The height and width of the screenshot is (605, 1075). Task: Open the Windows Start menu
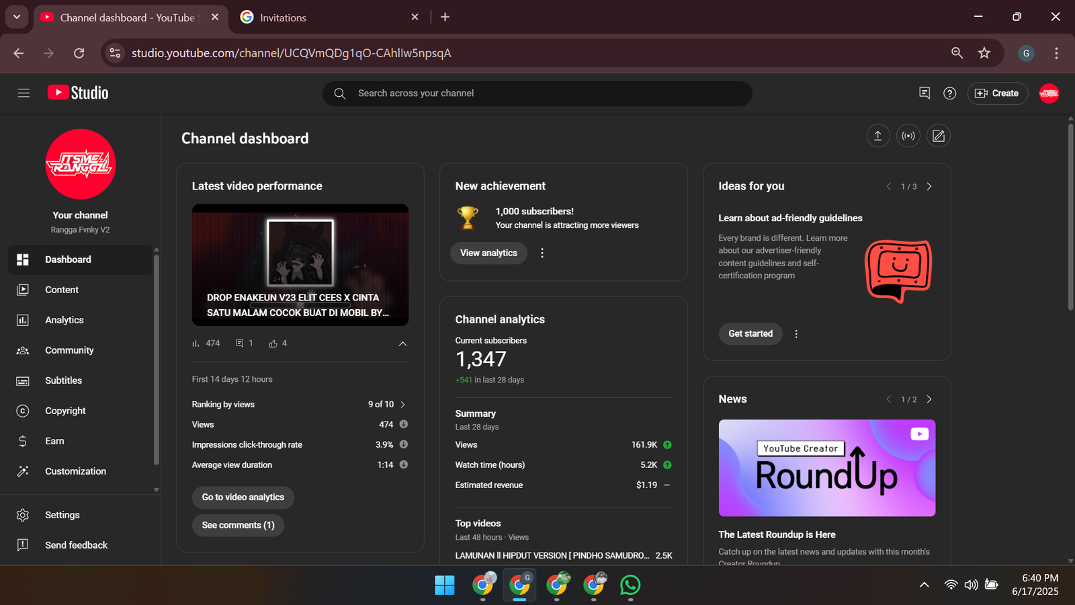click(445, 586)
